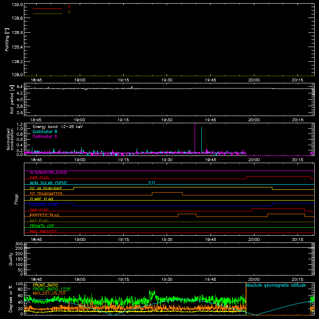The height and width of the screenshot is (319, 319).
Task: Click the Pointing axis title
Action: [x=7, y=40]
